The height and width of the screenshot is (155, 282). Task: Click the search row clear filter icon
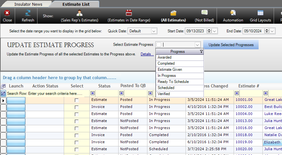coord(3,93)
